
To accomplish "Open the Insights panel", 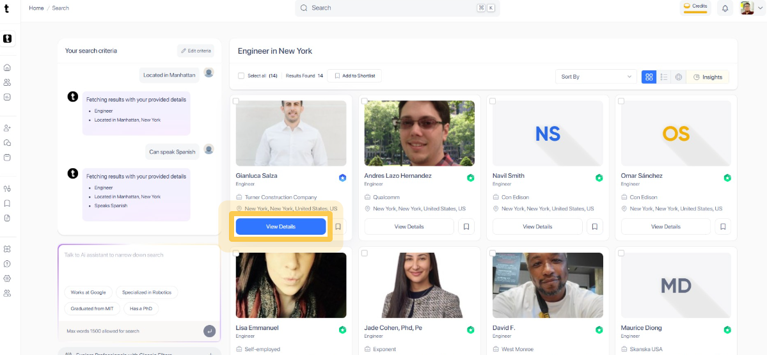I will (x=708, y=77).
